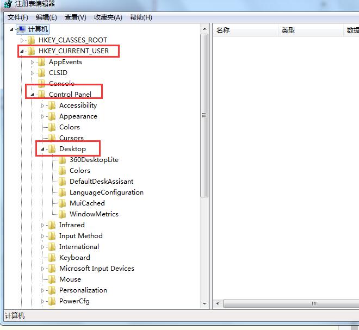Click the MuiCached folder icon

click(x=62, y=203)
